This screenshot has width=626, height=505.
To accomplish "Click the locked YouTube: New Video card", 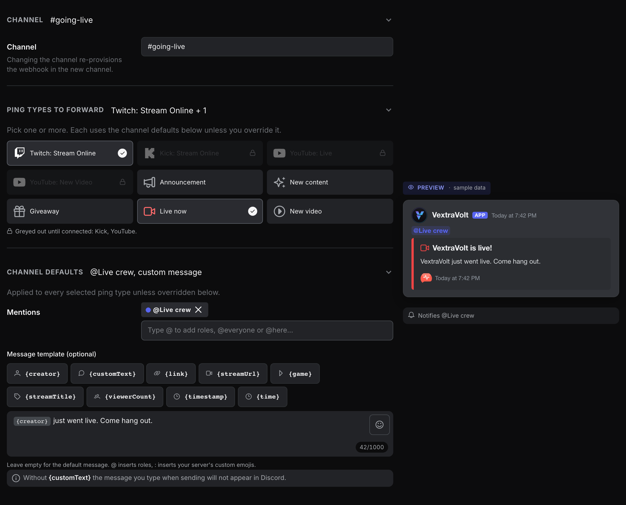I will point(70,182).
